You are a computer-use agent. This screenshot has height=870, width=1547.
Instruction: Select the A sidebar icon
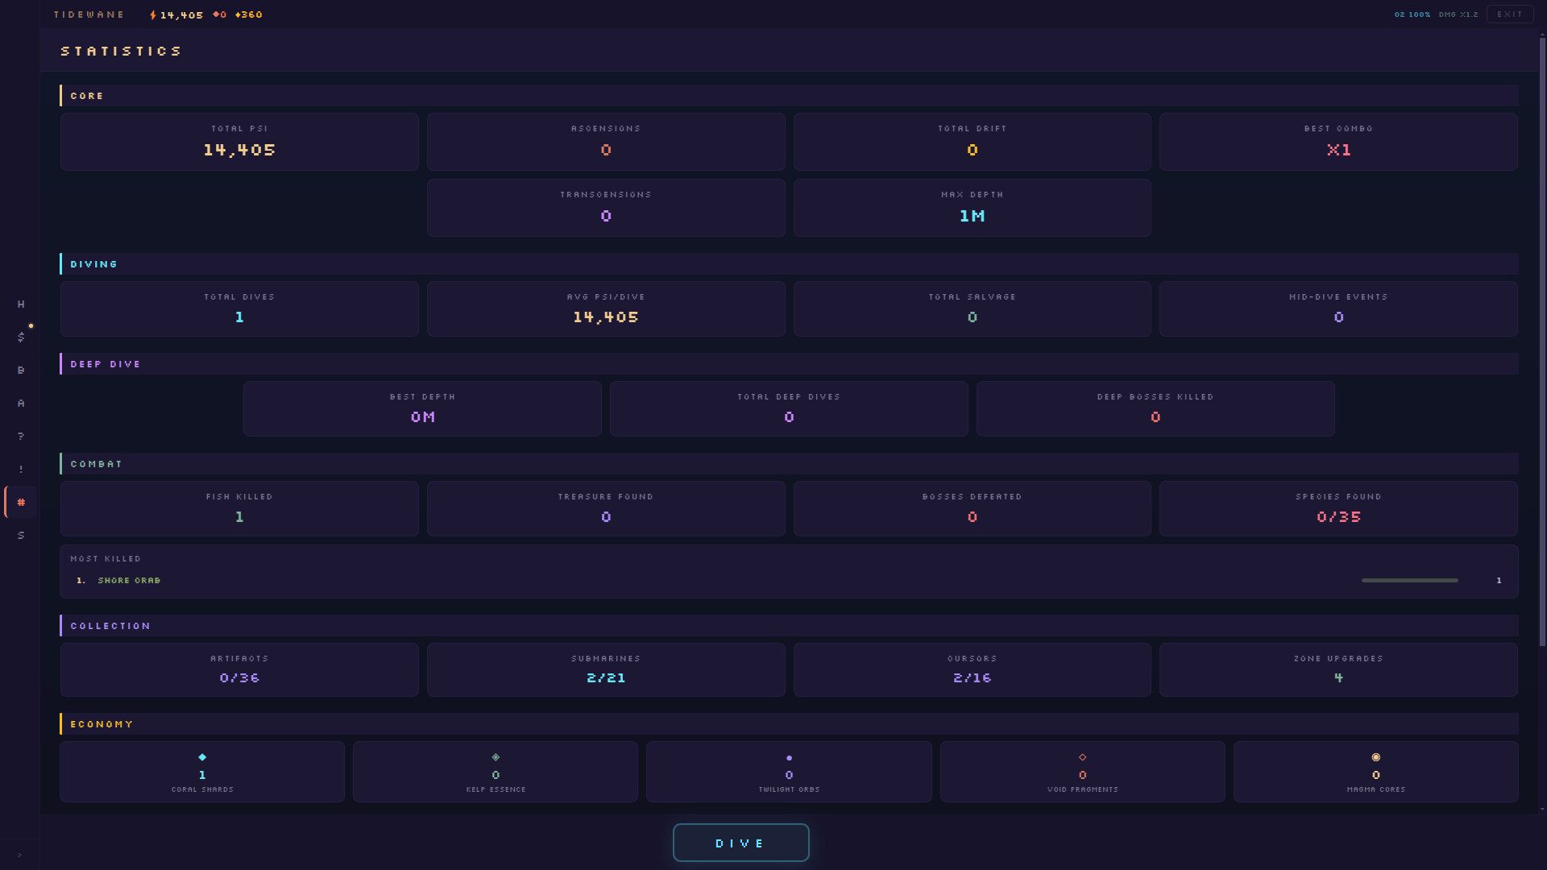21,404
